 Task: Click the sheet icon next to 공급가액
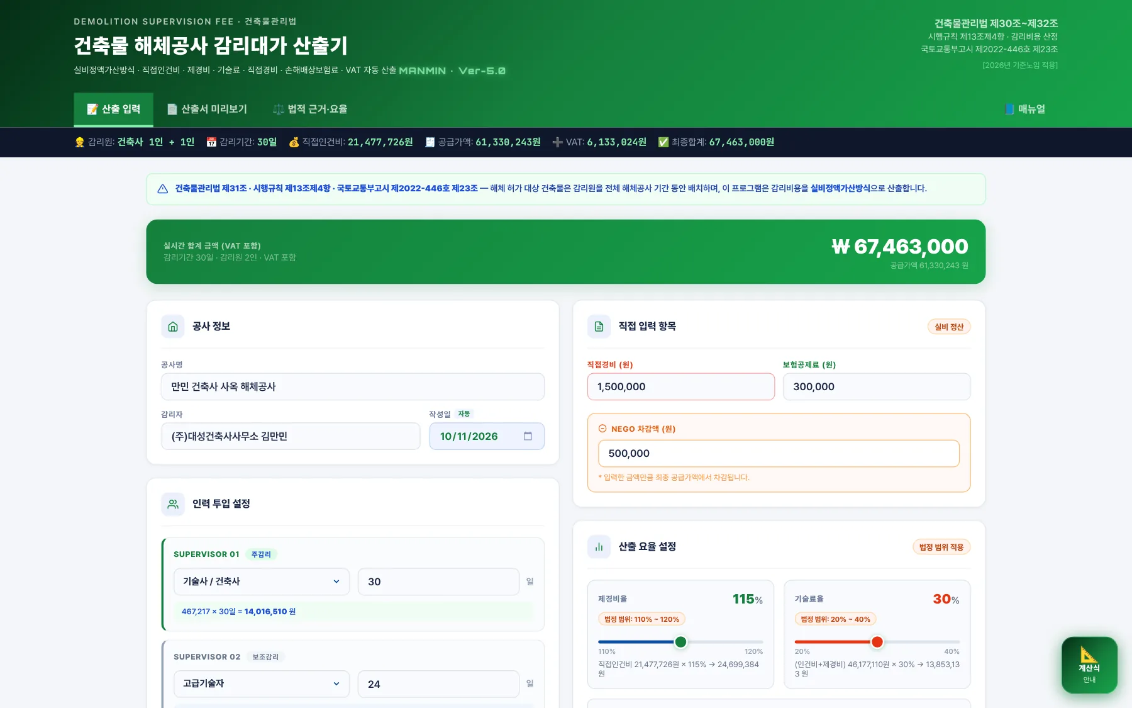coord(430,142)
